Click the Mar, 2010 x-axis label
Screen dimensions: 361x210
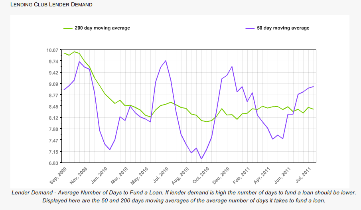119,176
